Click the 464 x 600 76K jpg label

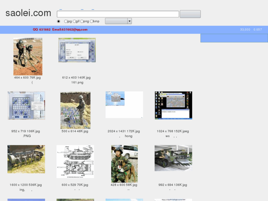27,78
